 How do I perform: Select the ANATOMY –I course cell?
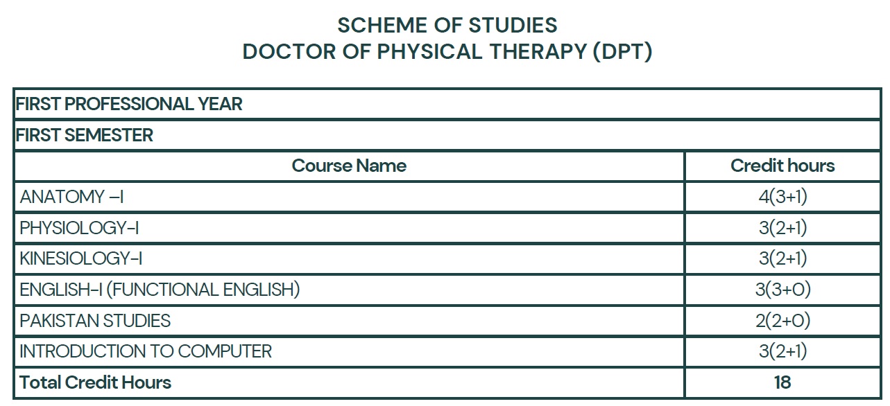349,197
